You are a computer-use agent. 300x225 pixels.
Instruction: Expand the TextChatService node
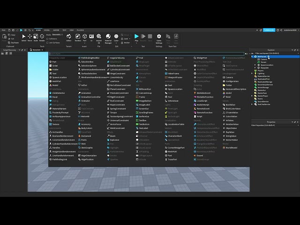click(252, 104)
